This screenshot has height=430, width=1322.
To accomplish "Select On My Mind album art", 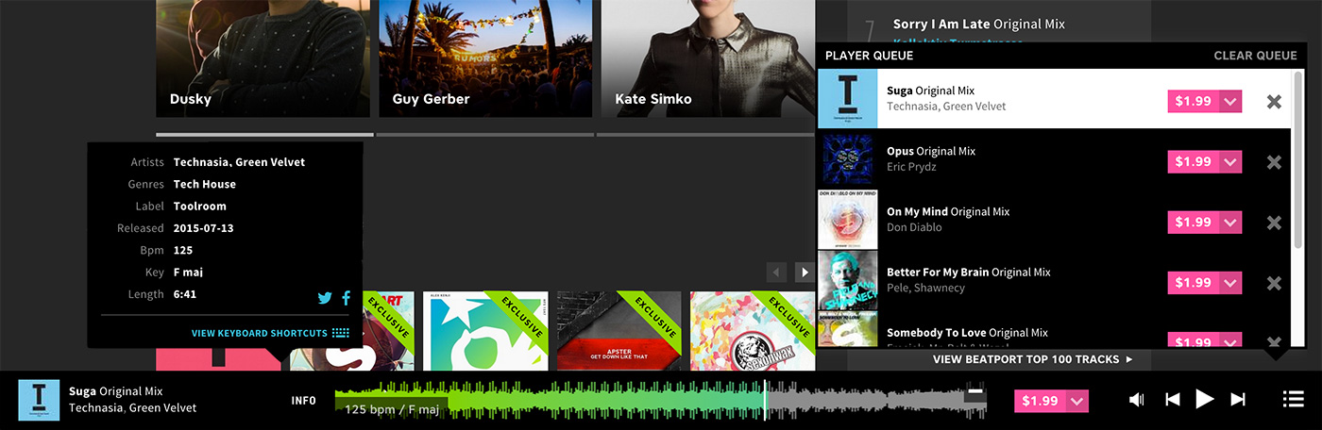I will (x=847, y=219).
